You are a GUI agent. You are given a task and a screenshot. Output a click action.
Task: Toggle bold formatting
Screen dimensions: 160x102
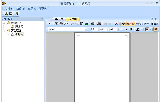tap(121, 29)
